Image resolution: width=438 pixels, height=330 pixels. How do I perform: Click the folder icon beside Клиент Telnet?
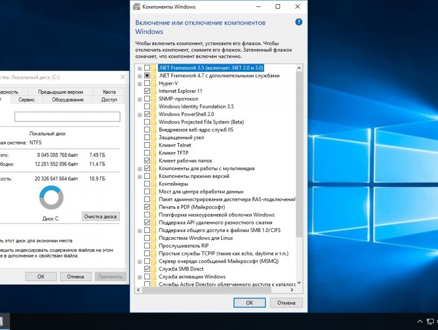pos(154,145)
